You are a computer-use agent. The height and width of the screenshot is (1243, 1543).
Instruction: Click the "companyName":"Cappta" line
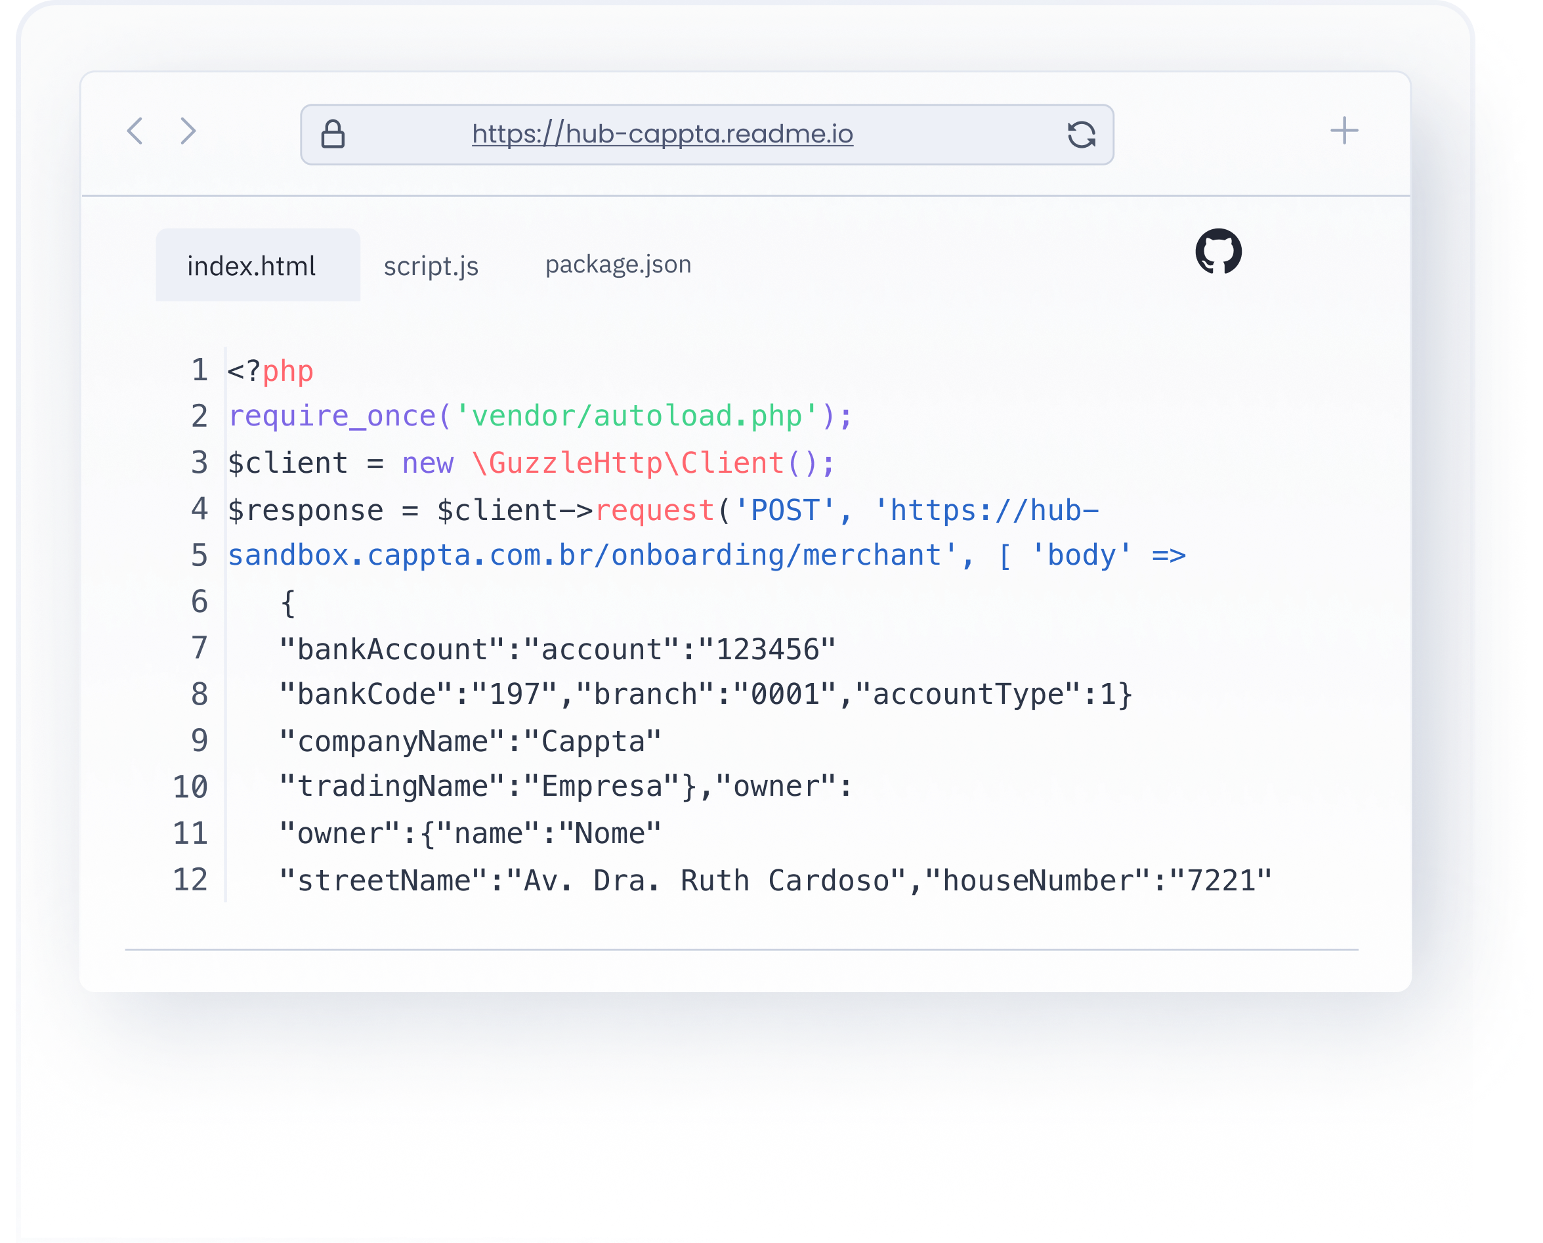tap(469, 741)
